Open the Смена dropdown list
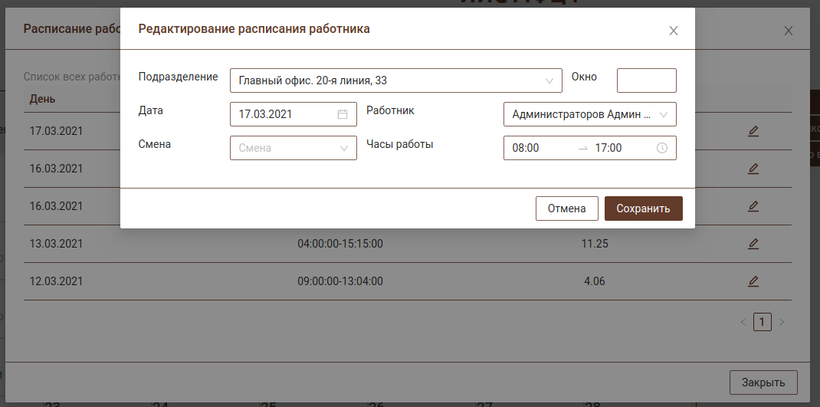The image size is (820, 407). (x=293, y=148)
